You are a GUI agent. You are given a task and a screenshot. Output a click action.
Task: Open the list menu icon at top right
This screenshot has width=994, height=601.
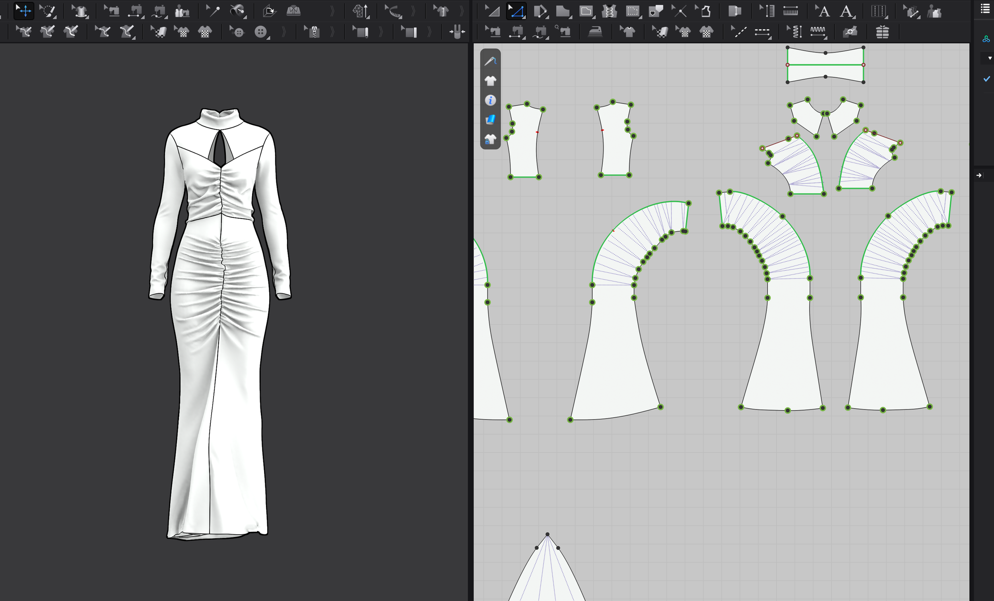pos(984,9)
